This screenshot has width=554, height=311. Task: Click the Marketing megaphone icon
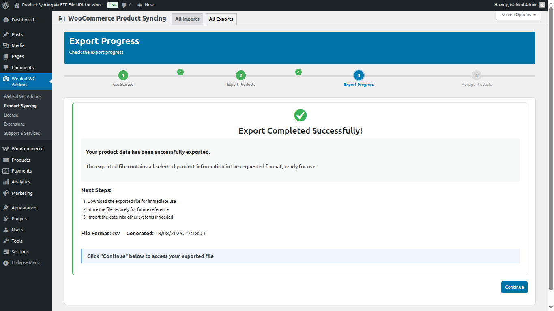(7, 193)
